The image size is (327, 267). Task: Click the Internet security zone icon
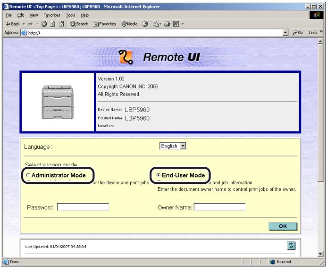click(x=273, y=262)
